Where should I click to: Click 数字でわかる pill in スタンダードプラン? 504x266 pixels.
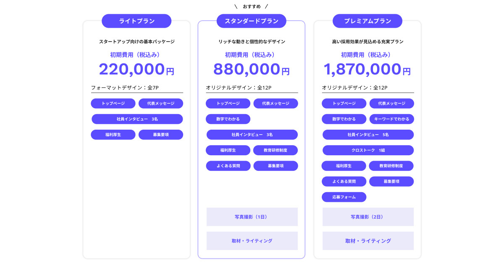click(x=228, y=119)
